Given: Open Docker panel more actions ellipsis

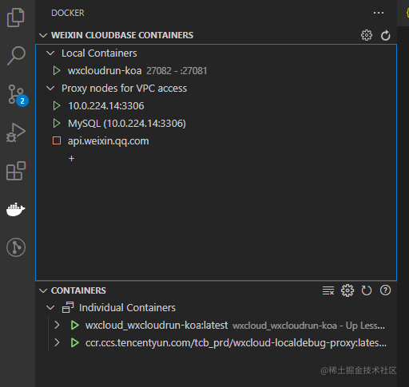Looking at the screenshot, I should pos(379,13).
